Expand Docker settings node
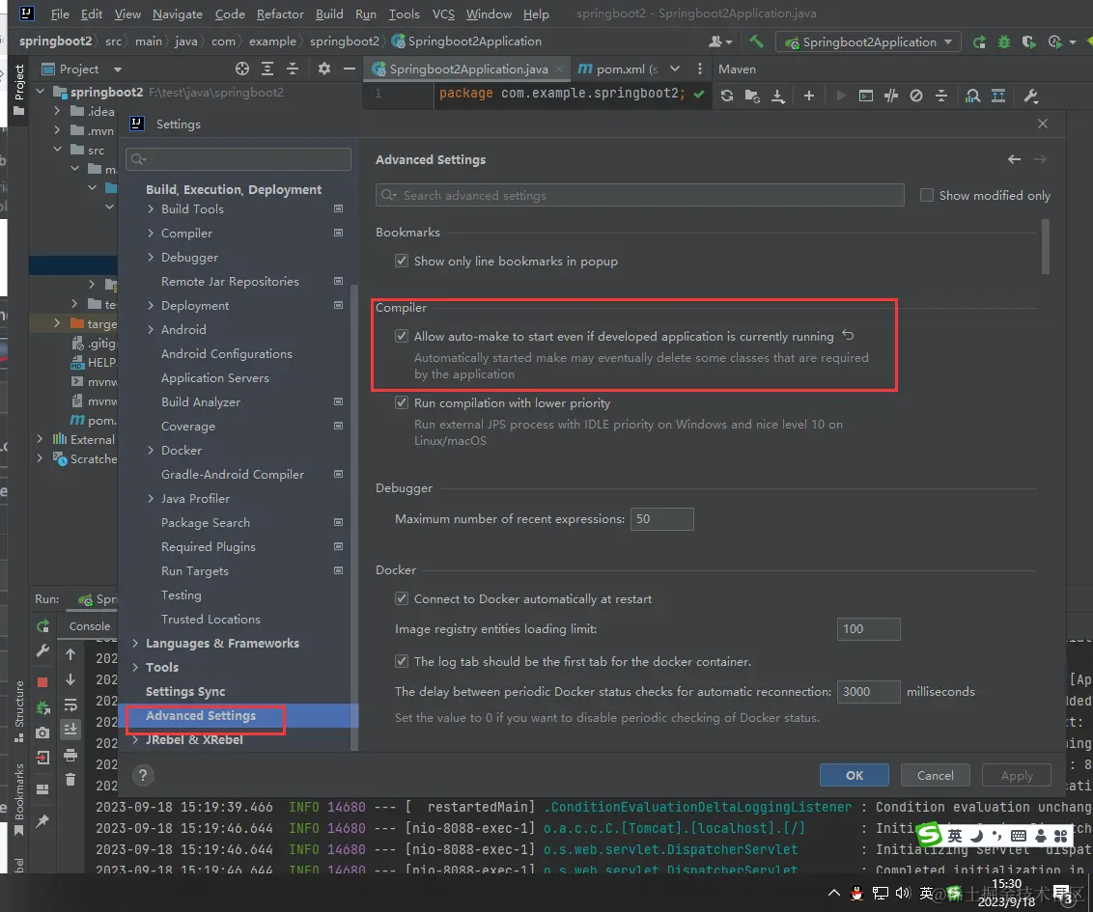The image size is (1093, 912). pos(151,450)
